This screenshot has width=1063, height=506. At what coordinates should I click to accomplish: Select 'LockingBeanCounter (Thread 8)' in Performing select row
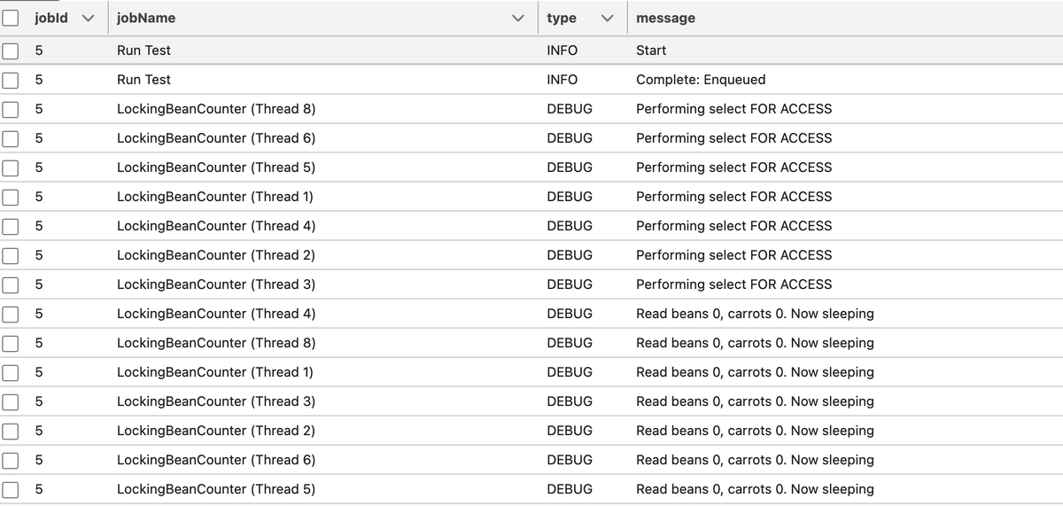tap(216, 109)
